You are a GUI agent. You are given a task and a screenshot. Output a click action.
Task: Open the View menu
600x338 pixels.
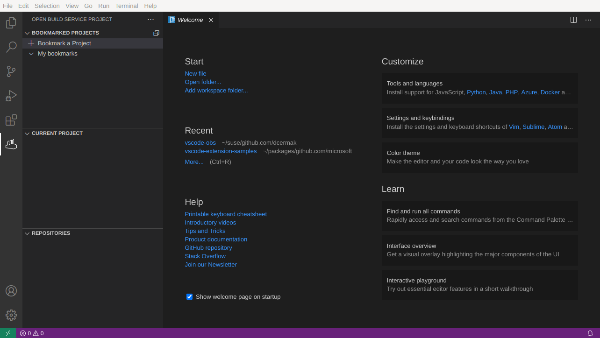pyautogui.click(x=72, y=6)
